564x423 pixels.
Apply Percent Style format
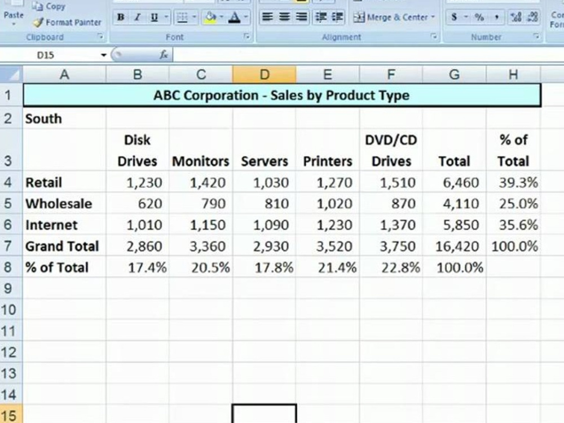click(479, 17)
